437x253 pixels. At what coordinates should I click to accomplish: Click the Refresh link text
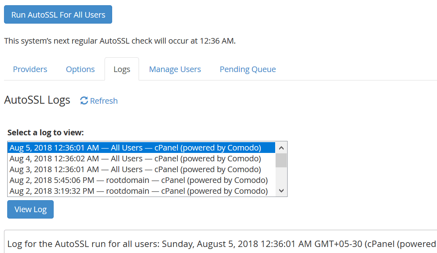coord(104,101)
